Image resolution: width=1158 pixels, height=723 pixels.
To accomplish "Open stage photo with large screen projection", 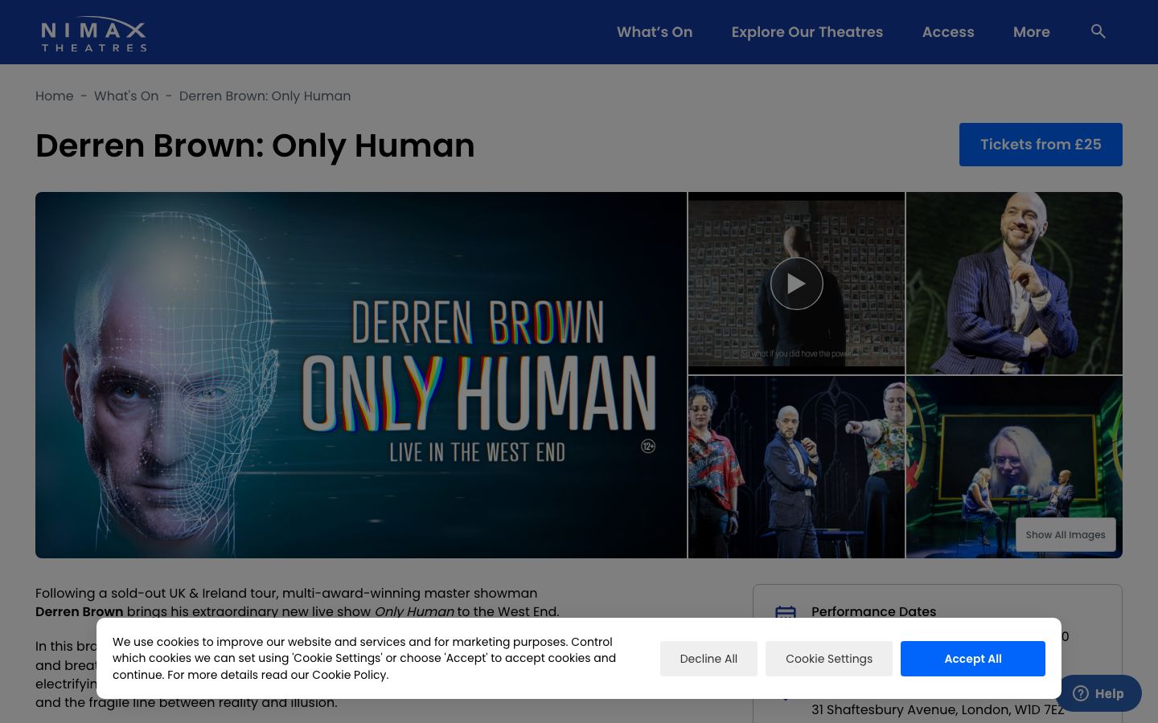I will 1014,467.
